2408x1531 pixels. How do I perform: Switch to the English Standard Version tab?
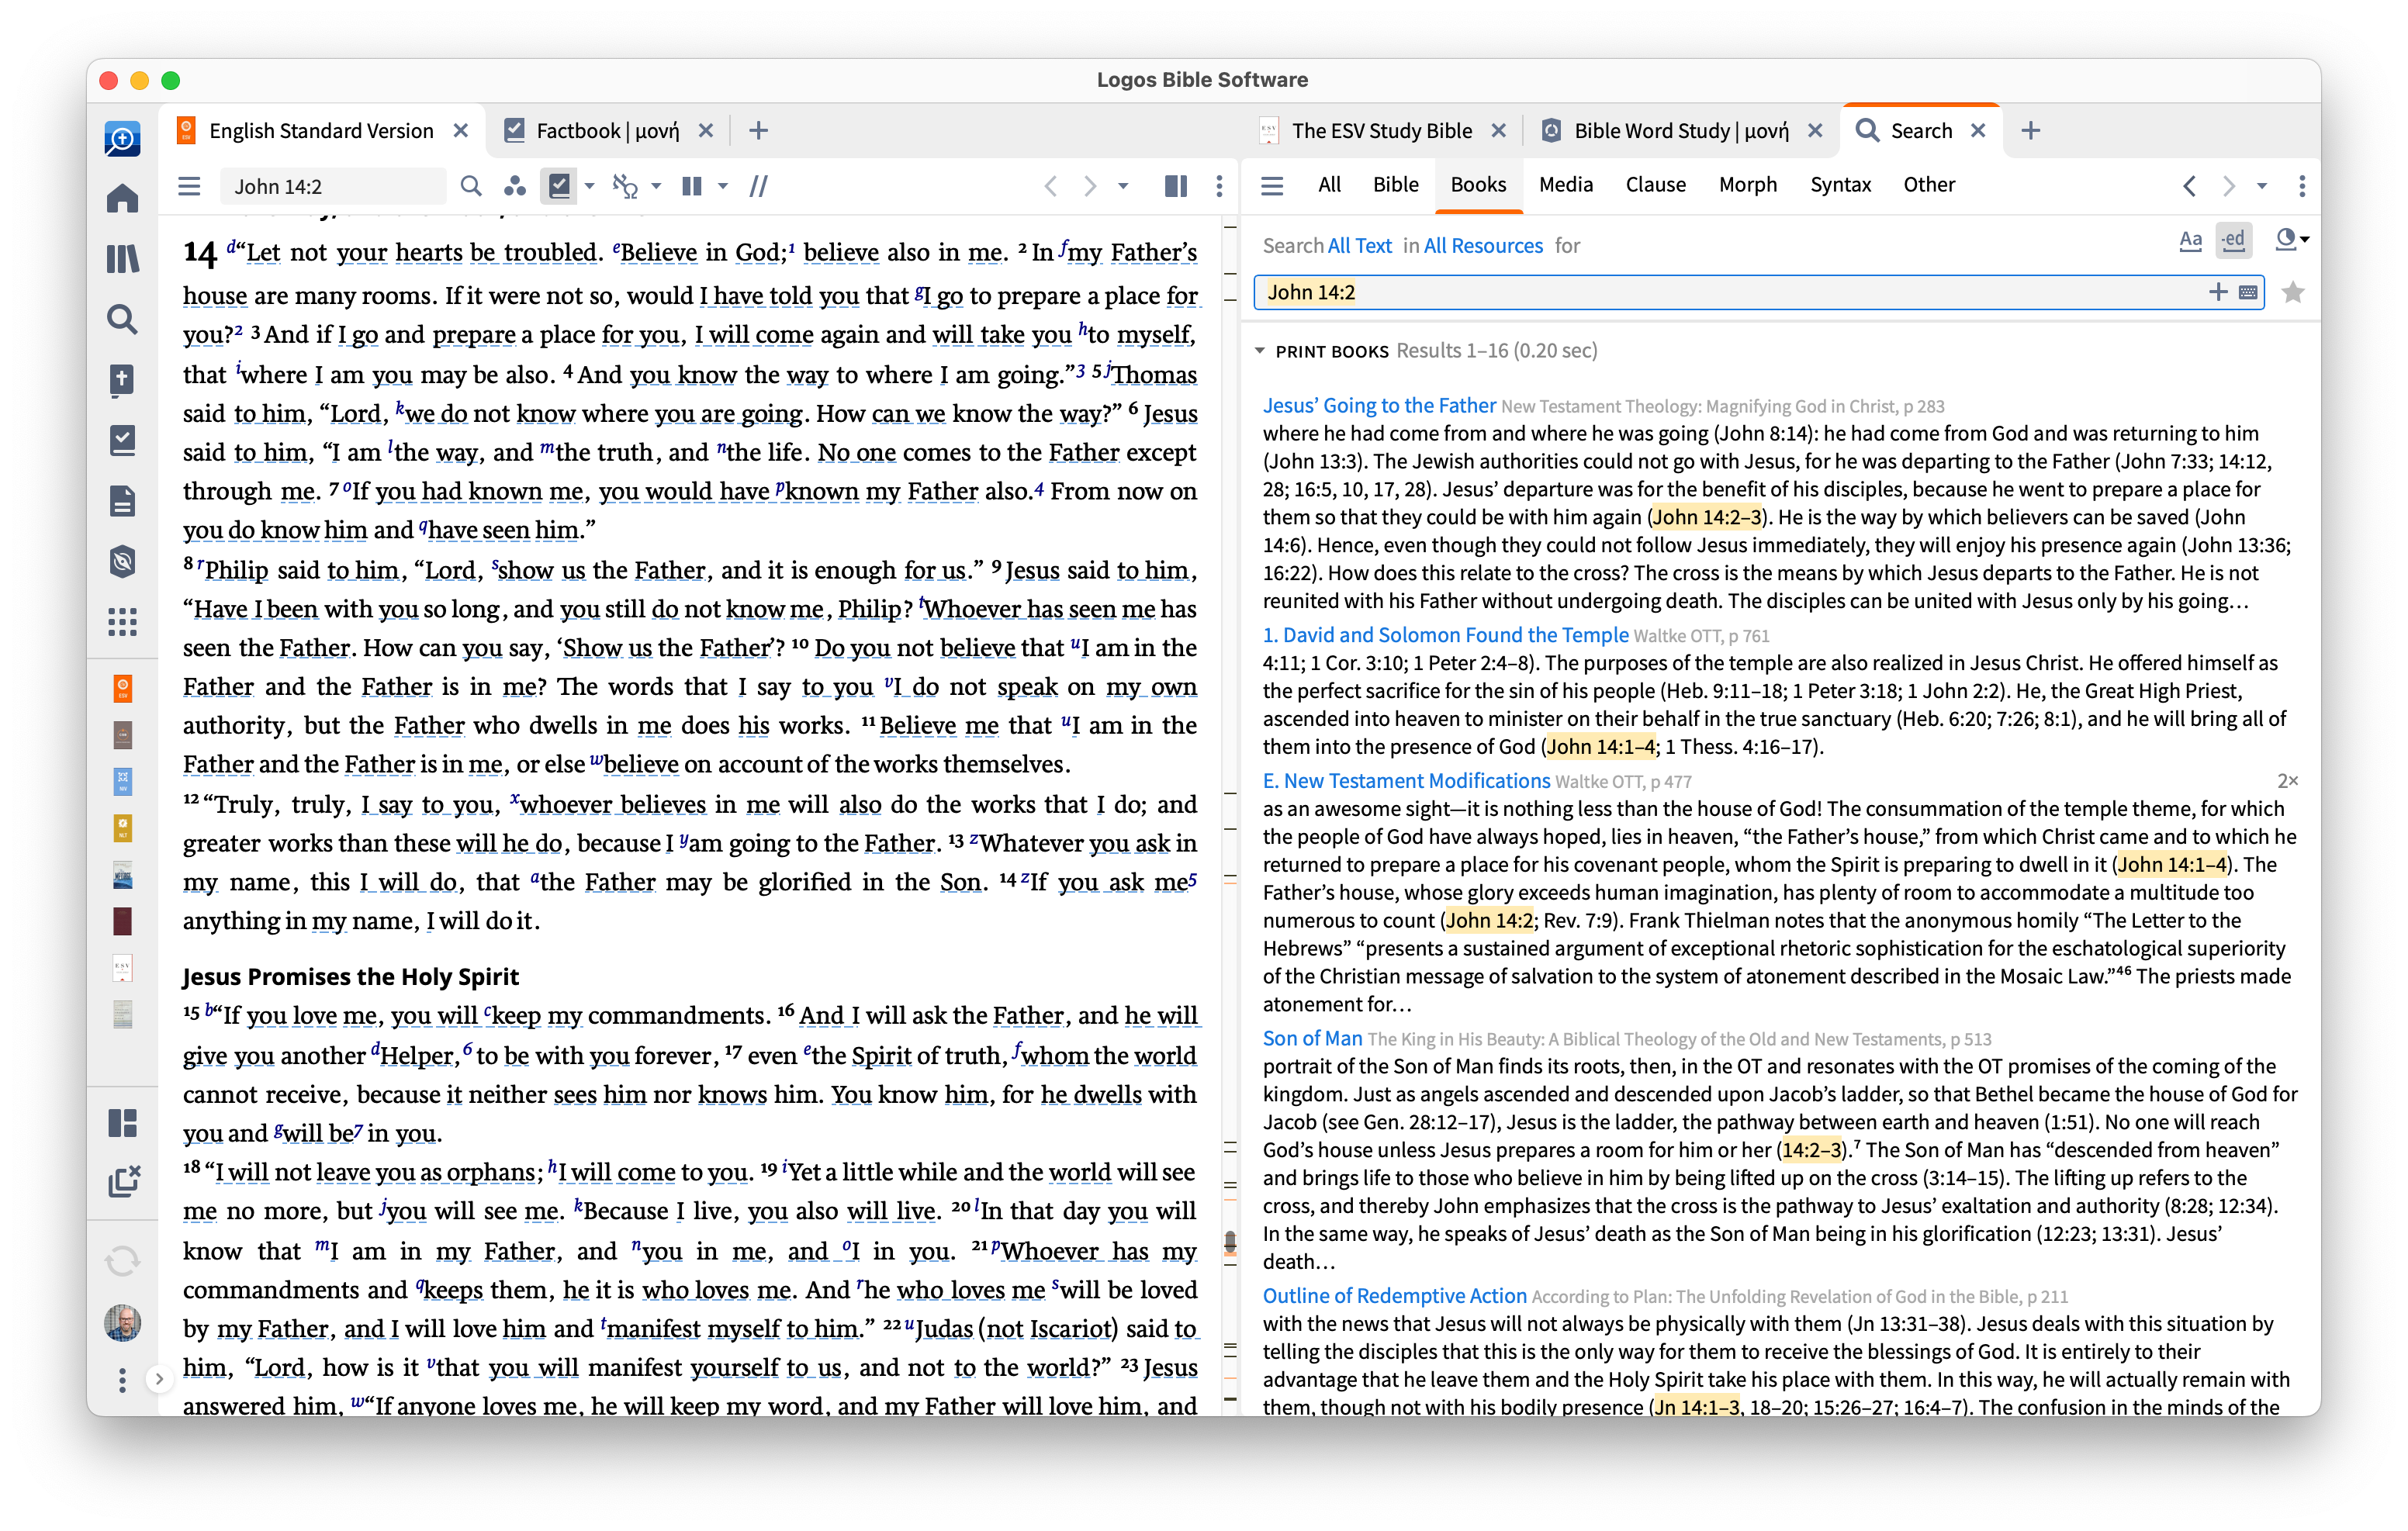point(321,131)
